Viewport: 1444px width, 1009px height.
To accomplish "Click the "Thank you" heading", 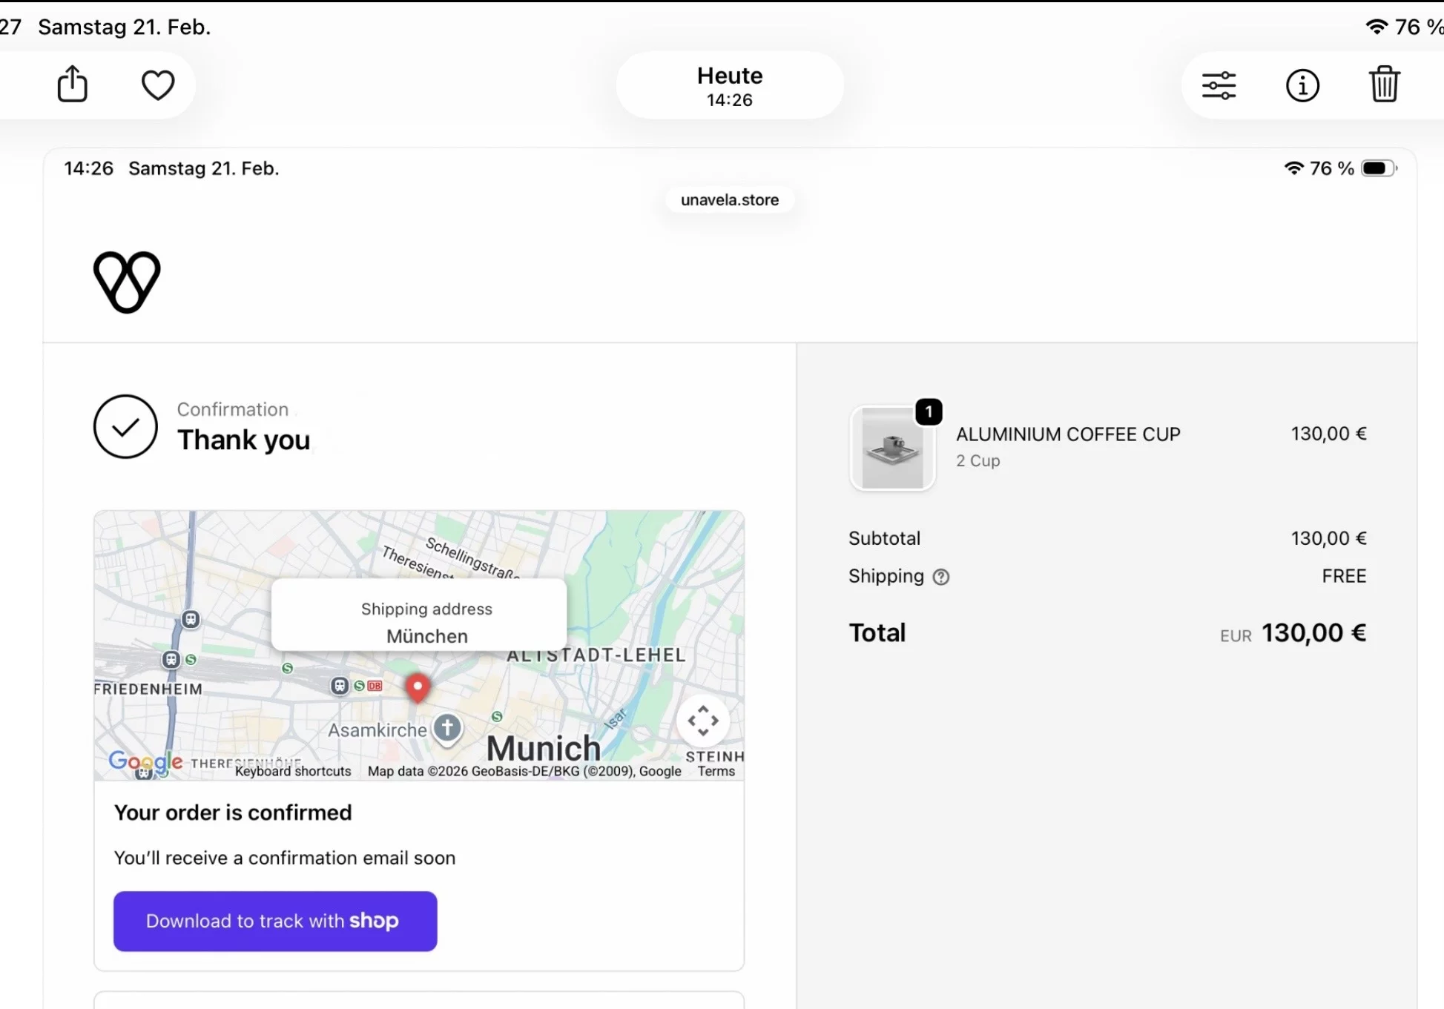I will tap(243, 440).
